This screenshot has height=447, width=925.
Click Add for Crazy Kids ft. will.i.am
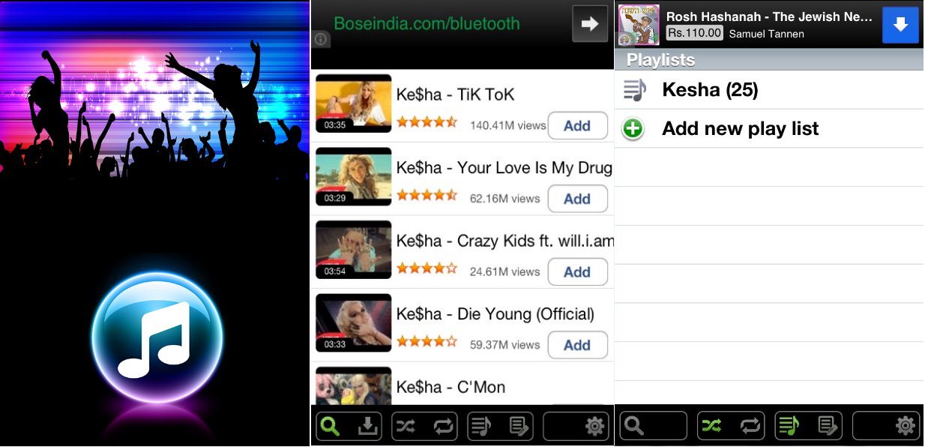coord(577,272)
